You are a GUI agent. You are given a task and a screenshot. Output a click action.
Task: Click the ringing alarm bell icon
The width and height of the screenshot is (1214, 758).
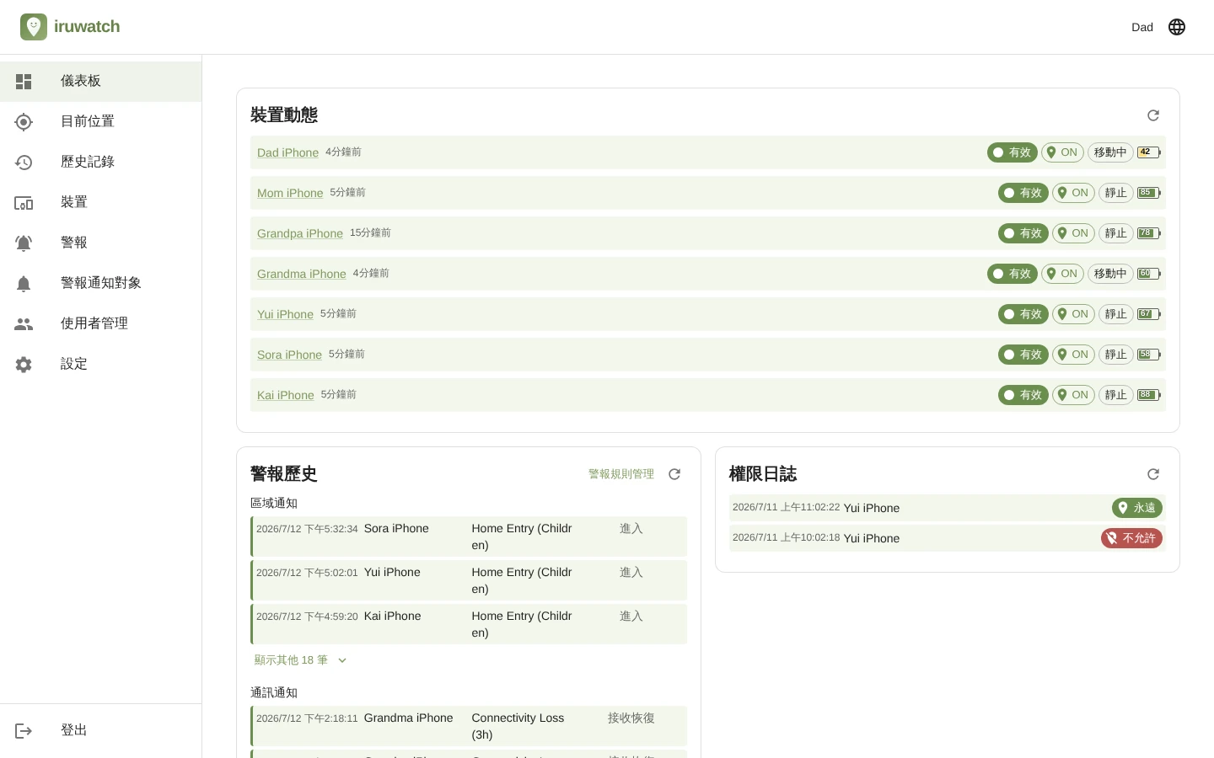24,243
